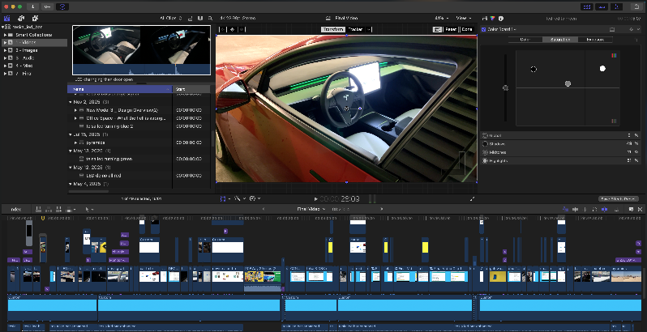This screenshot has height=332, width=647.
Task: Open the viewer zoom percentage dropdown
Action: [442, 18]
